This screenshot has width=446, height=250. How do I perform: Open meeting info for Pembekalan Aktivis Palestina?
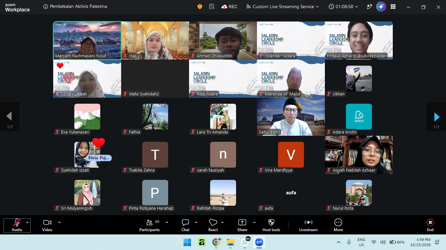(x=75, y=7)
